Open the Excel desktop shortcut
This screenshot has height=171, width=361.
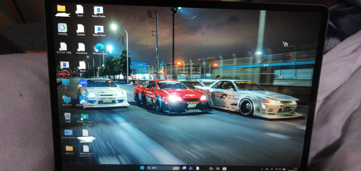coord(79,11)
